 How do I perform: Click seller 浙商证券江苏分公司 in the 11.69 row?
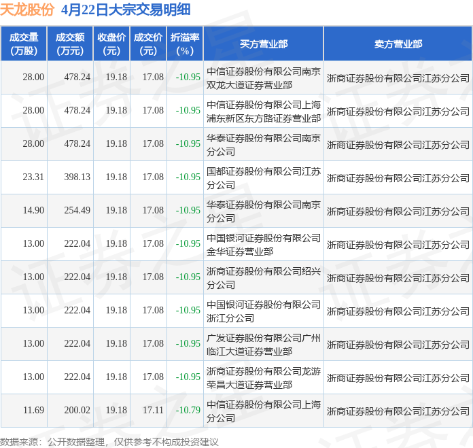coord(398,411)
